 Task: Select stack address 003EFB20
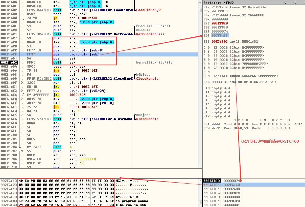(x=212, y=181)
